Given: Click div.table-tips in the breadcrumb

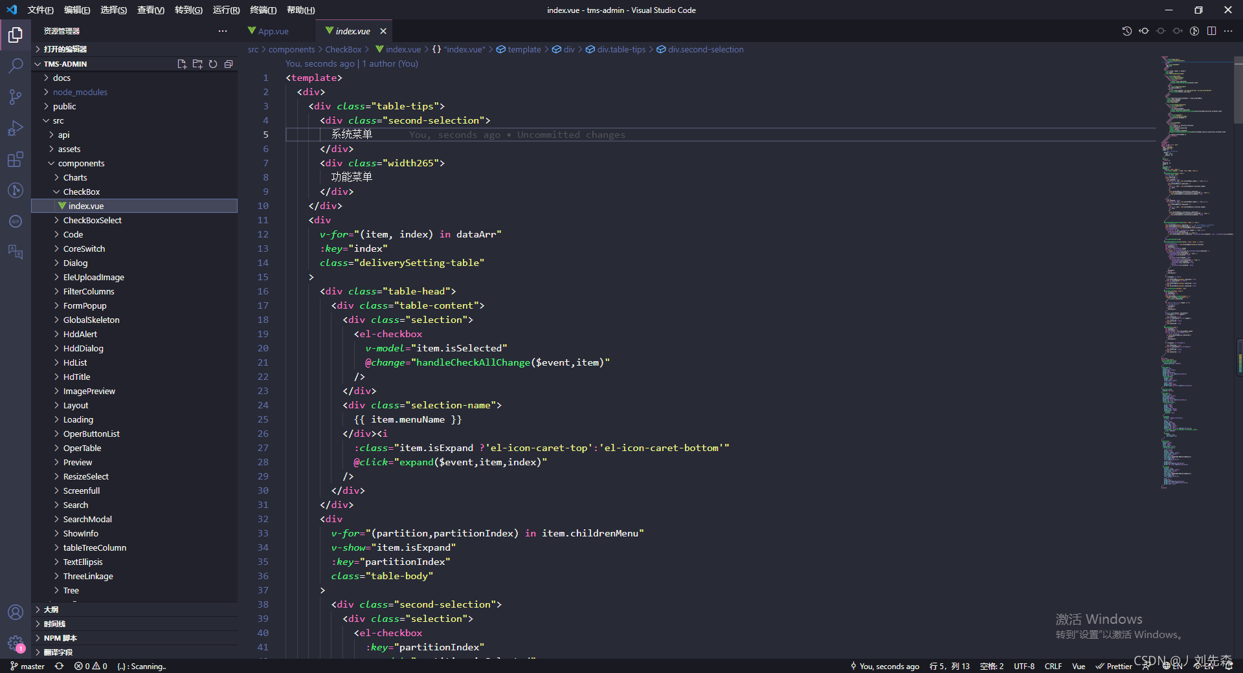Looking at the screenshot, I should 615,49.
